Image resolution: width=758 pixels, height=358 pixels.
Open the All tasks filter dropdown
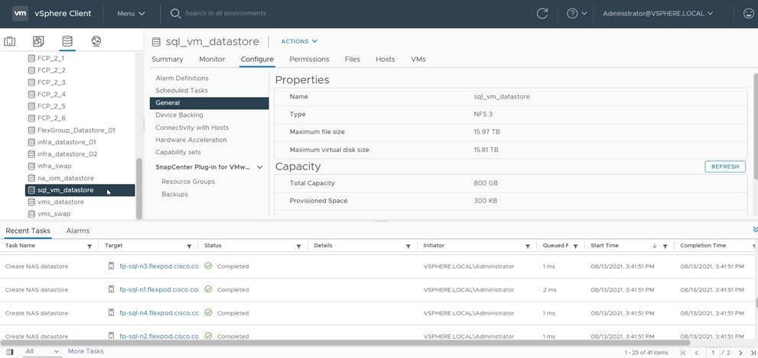point(42,351)
